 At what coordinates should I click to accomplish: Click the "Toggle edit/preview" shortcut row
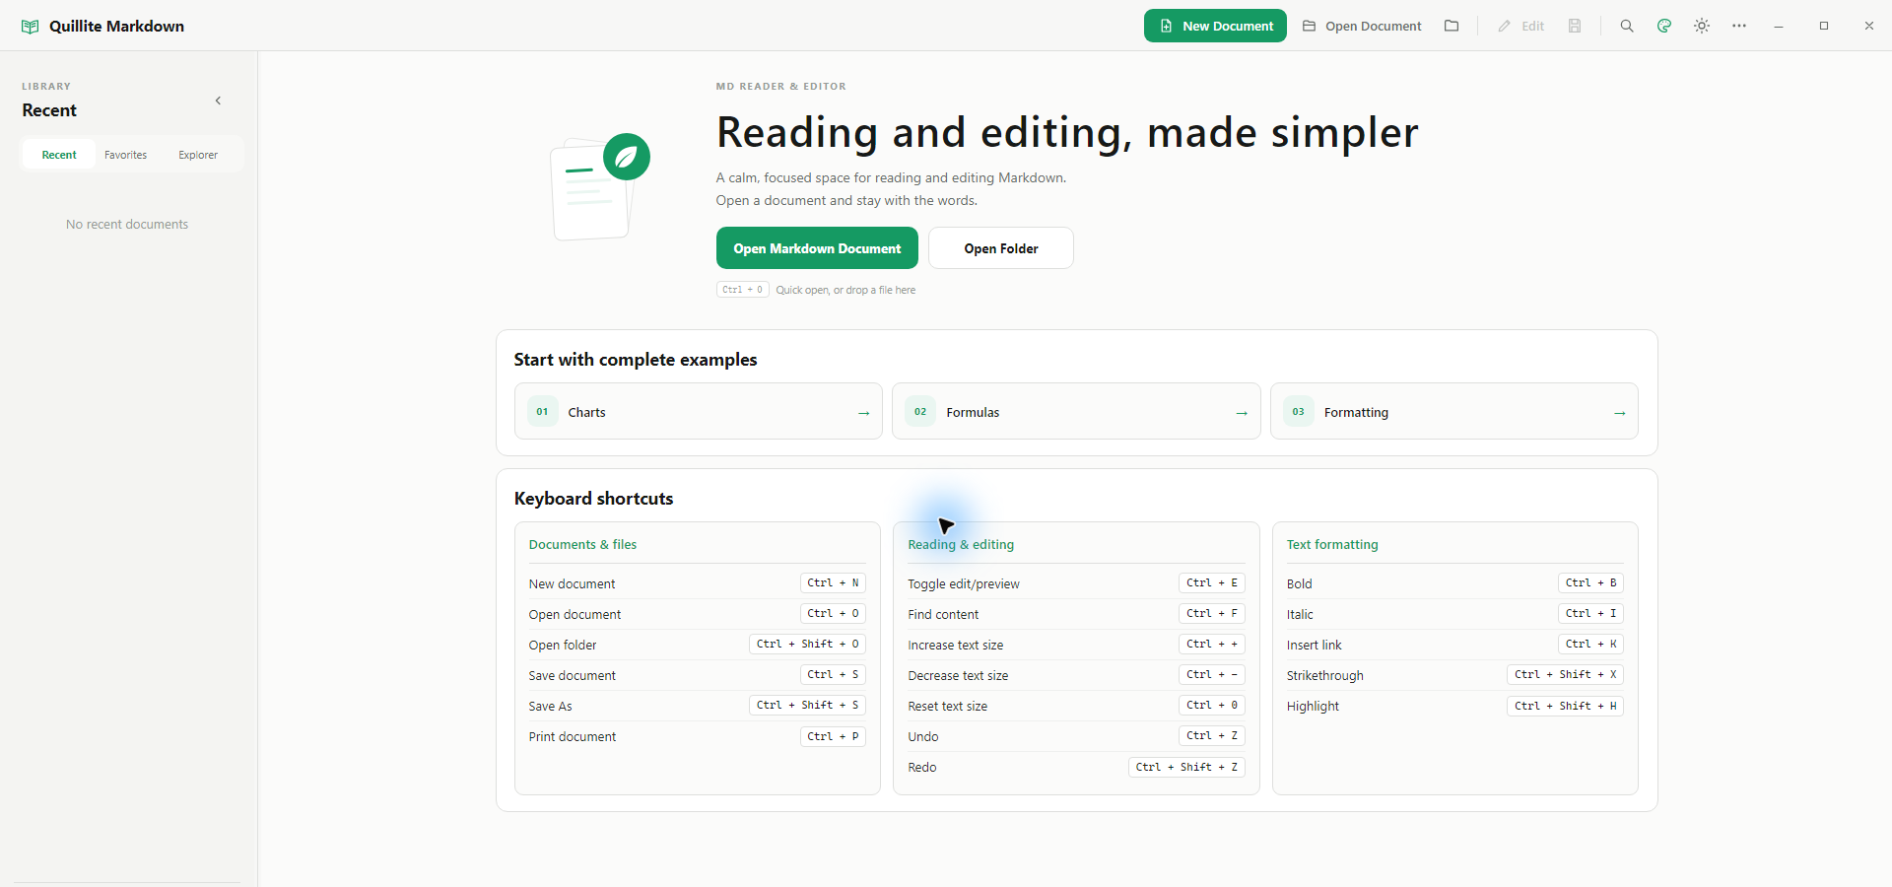point(1076,583)
